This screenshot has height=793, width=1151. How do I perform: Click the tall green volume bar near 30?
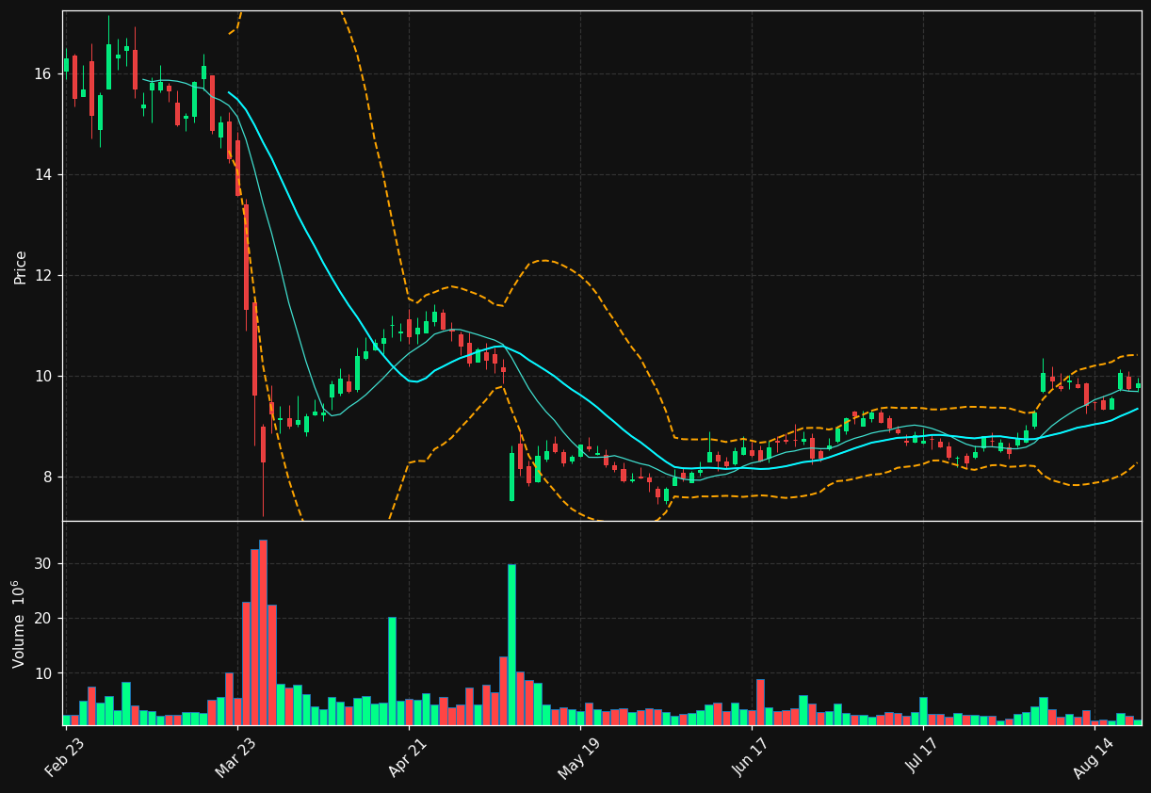(x=511, y=644)
